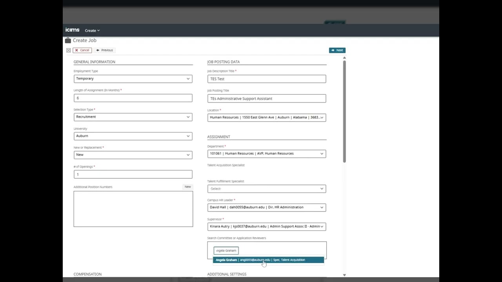502x282 pixels.
Task: Click the Search Committee reviewer search box
Action: point(226,251)
